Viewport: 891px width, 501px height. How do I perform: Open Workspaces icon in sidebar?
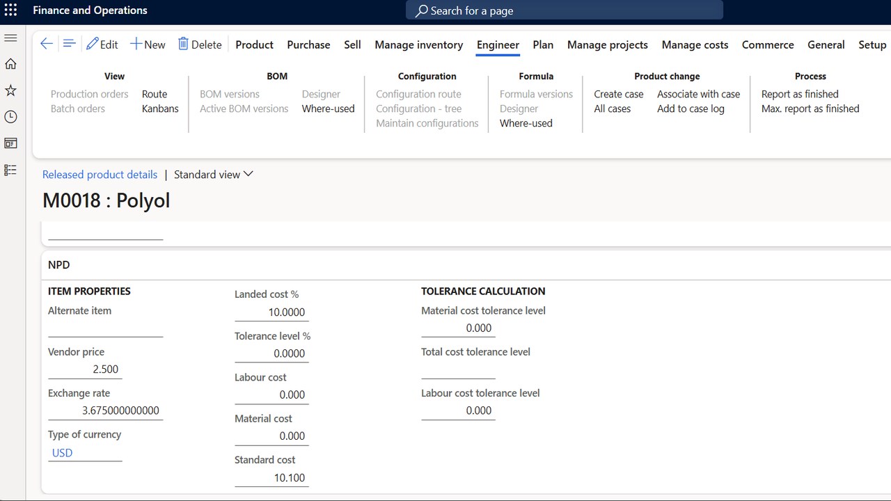10,143
